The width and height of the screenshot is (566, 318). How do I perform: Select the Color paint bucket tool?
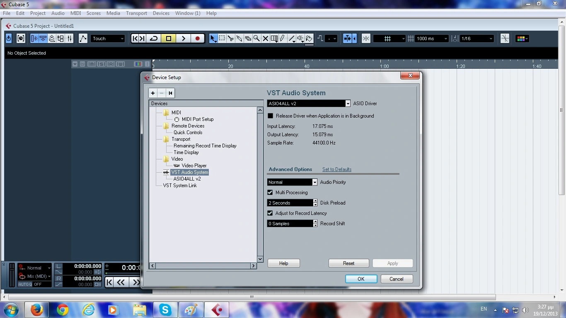(309, 39)
